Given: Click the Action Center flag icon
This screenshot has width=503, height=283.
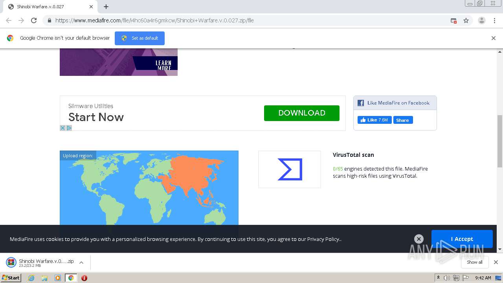Looking at the screenshot, I should pyautogui.click(x=466, y=278).
